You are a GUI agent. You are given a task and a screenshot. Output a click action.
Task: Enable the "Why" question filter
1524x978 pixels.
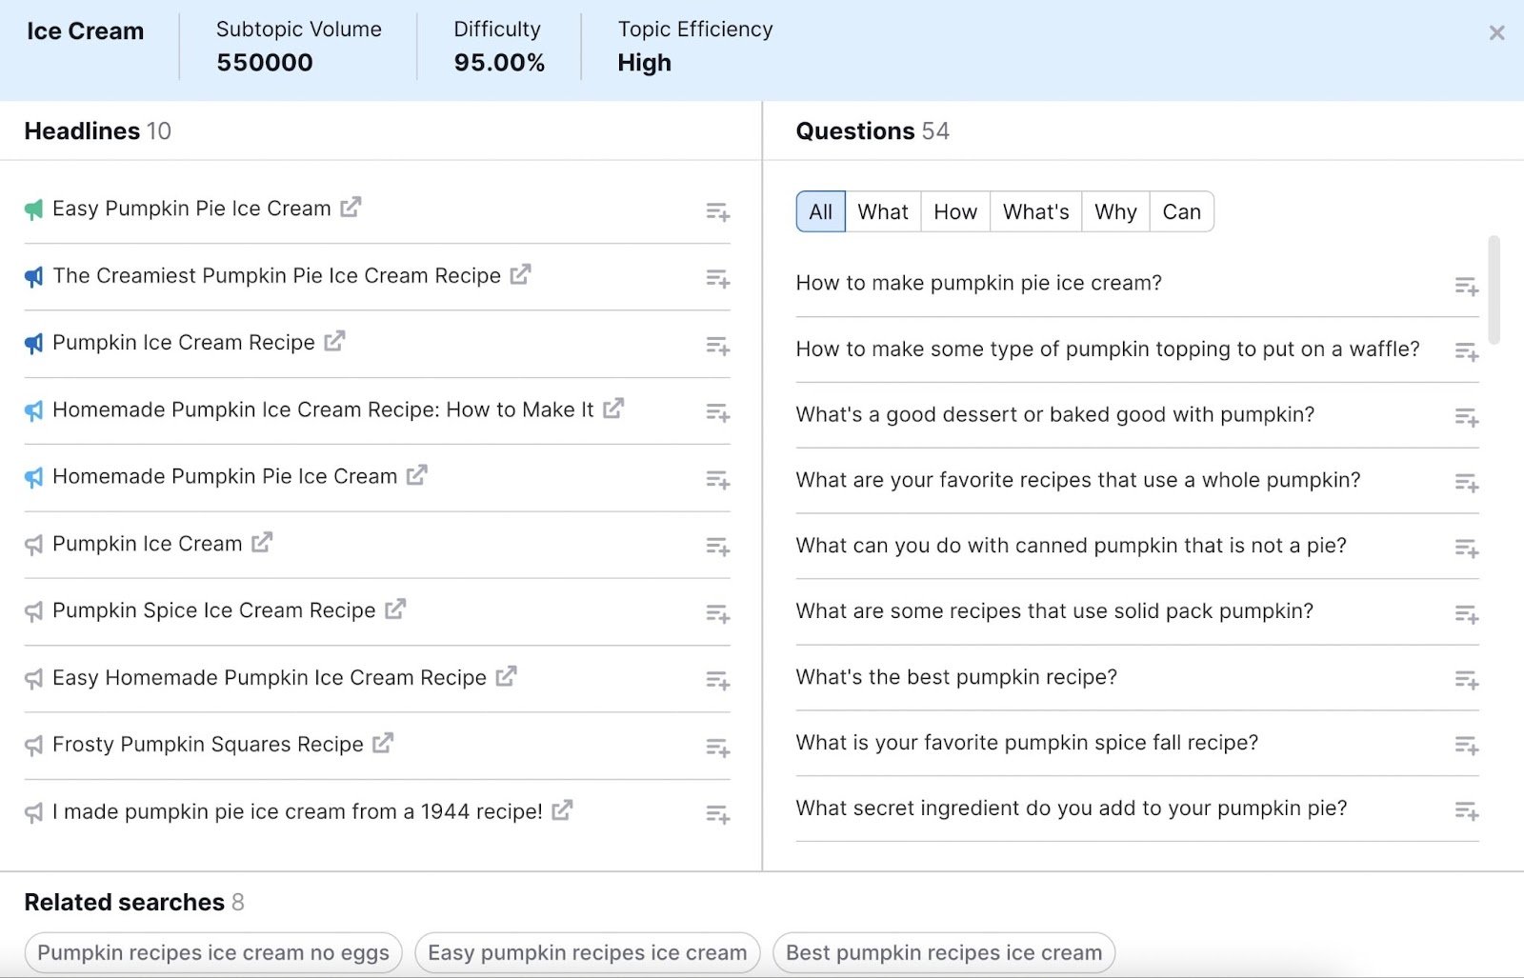[1114, 211]
